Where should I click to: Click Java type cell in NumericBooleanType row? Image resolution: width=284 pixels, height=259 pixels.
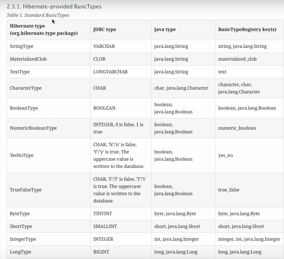pos(183,128)
